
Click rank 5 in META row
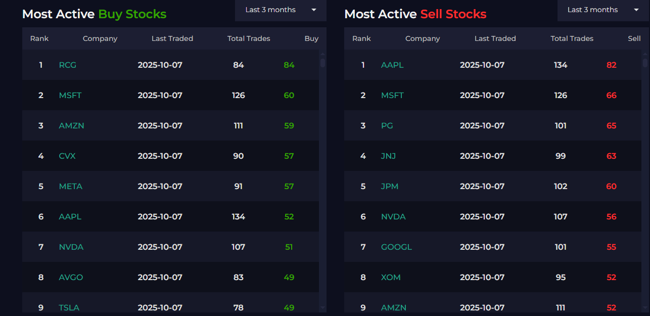41,186
